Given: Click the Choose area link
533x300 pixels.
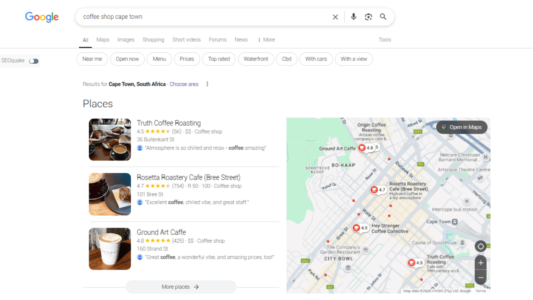Looking at the screenshot, I should tap(184, 84).
